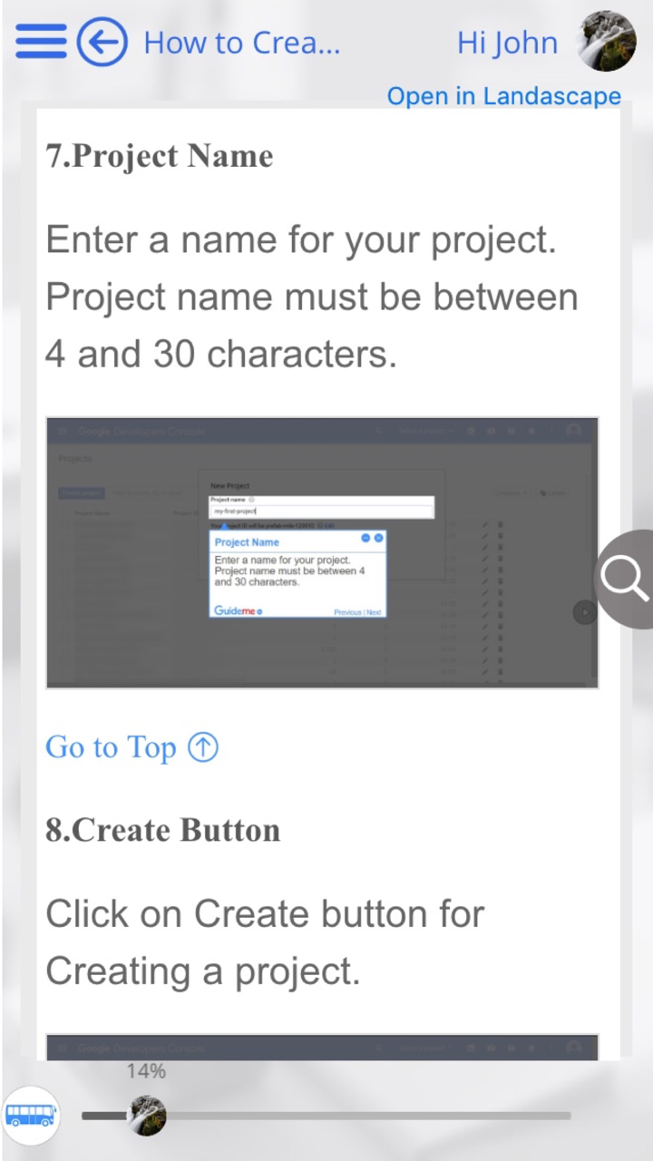Tap the up-arrow circle next to Go to Top

tap(204, 746)
